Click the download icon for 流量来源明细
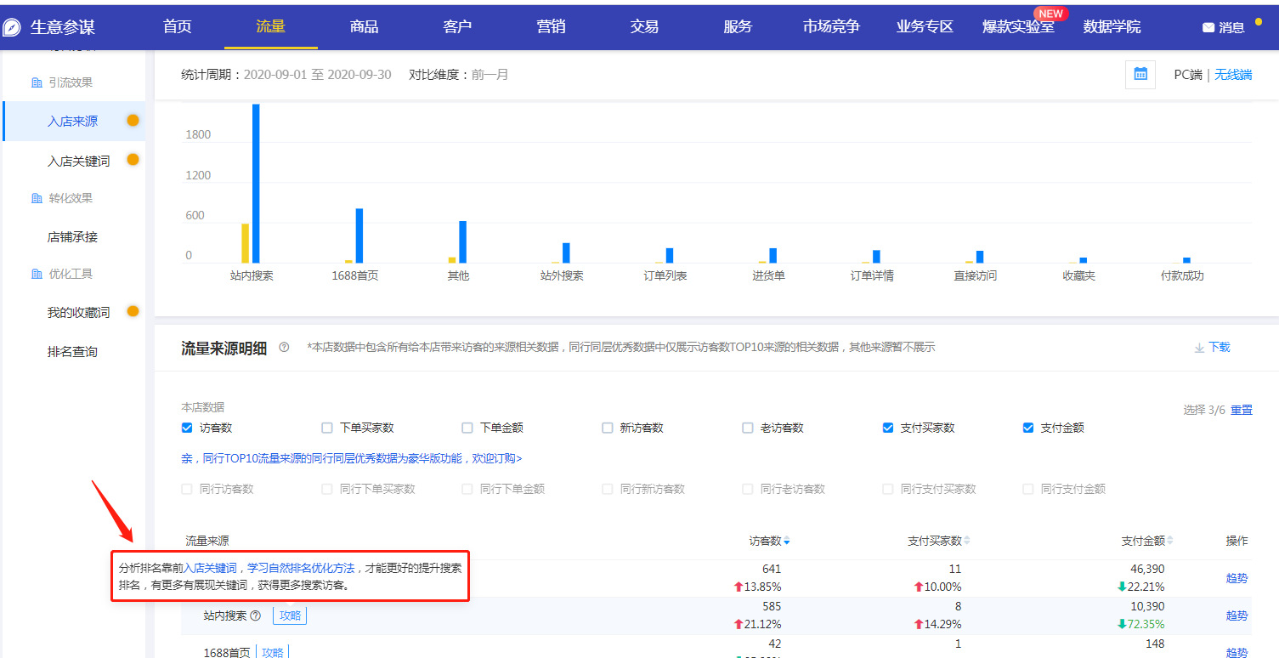This screenshot has width=1279, height=658. [x=1199, y=348]
